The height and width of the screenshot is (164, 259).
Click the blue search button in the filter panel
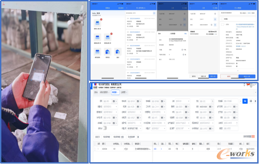pyautogui.click(x=245, y=101)
